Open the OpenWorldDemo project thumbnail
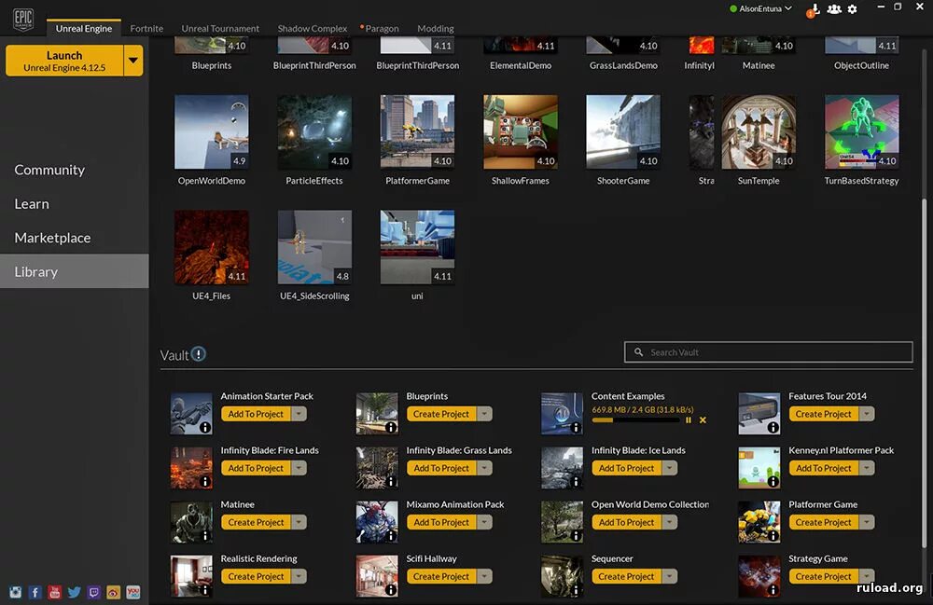 pyautogui.click(x=211, y=132)
